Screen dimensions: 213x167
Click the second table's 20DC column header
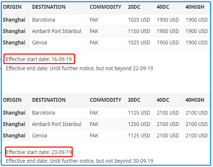coord(134,100)
